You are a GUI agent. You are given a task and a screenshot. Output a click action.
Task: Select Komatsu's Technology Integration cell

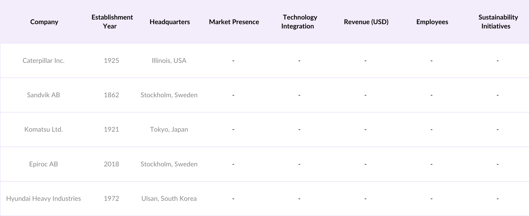(299, 129)
